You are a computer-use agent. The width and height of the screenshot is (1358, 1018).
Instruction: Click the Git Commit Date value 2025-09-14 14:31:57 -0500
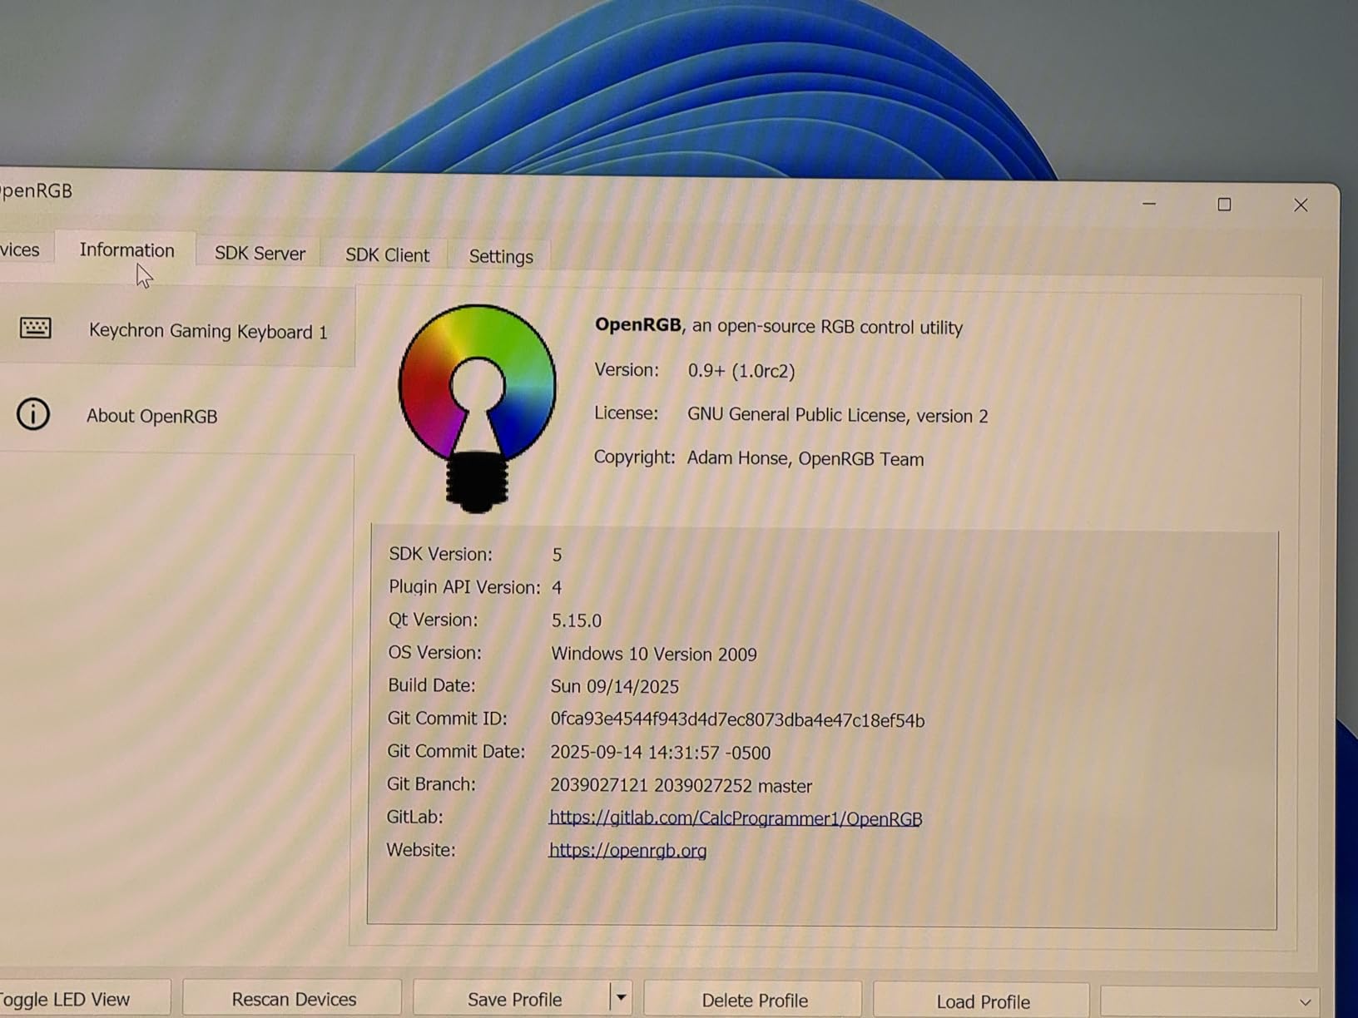point(660,753)
